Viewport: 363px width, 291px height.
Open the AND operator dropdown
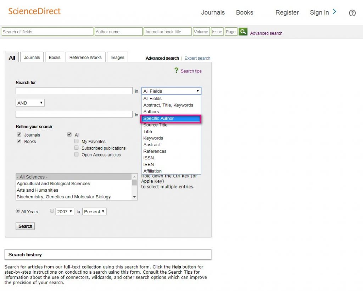pyautogui.click(x=30, y=103)
